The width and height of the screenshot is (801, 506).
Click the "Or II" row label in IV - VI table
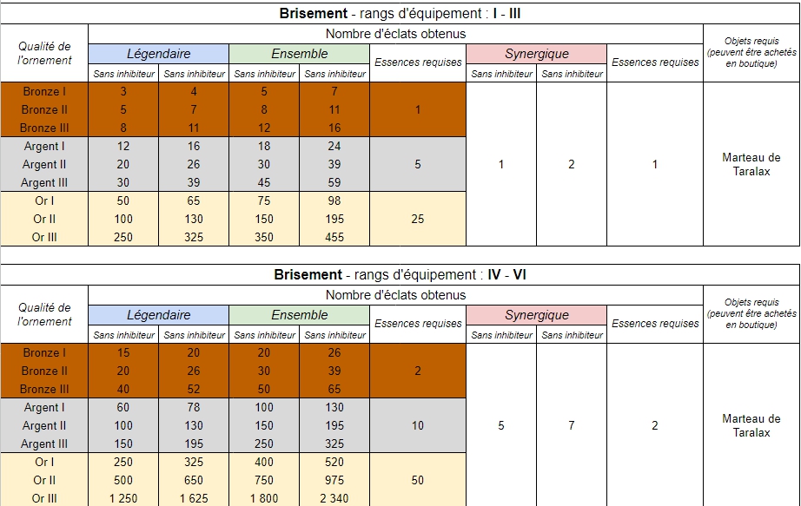click(x=44, y=481)
